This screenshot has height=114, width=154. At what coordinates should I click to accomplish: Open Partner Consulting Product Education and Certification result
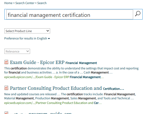click(x=67, y=88)
